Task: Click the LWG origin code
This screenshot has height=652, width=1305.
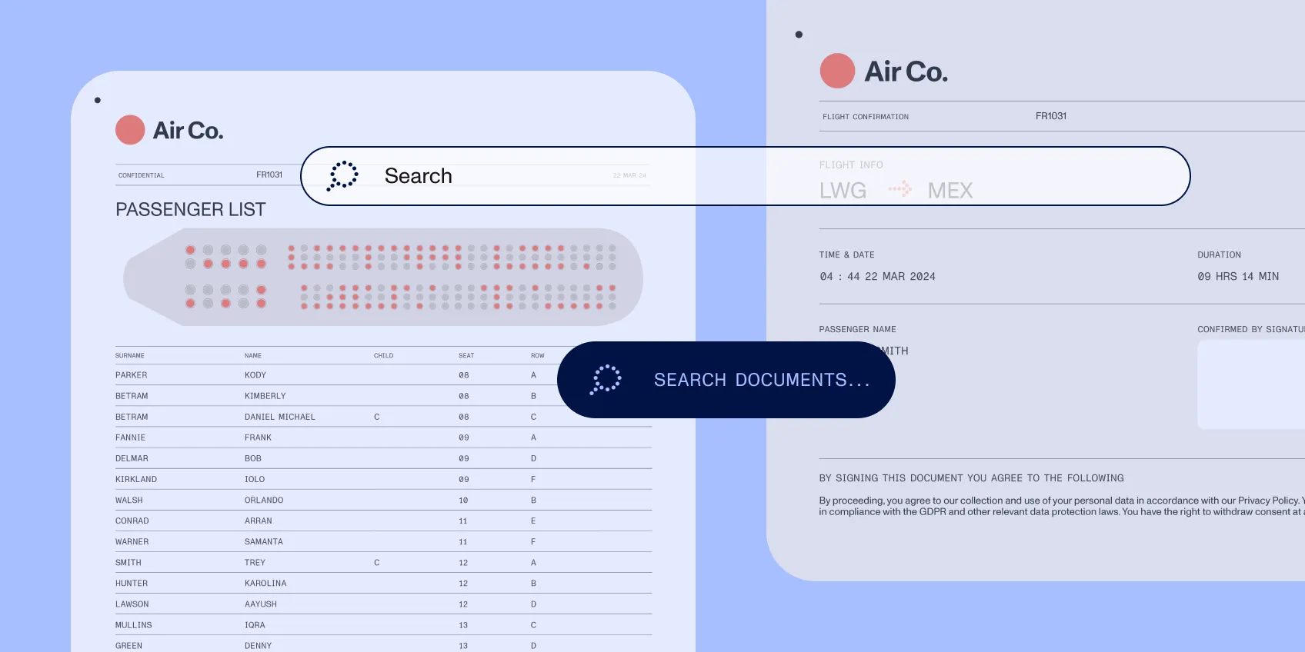Action: (843, 190)
